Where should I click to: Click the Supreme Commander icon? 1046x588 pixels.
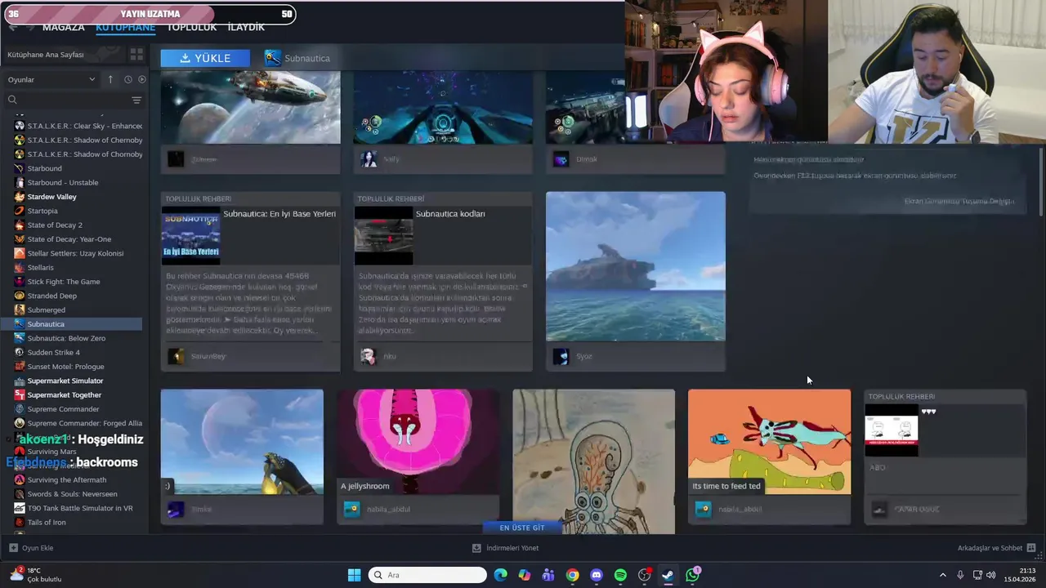pyautogui.click(x=20, y=409)
